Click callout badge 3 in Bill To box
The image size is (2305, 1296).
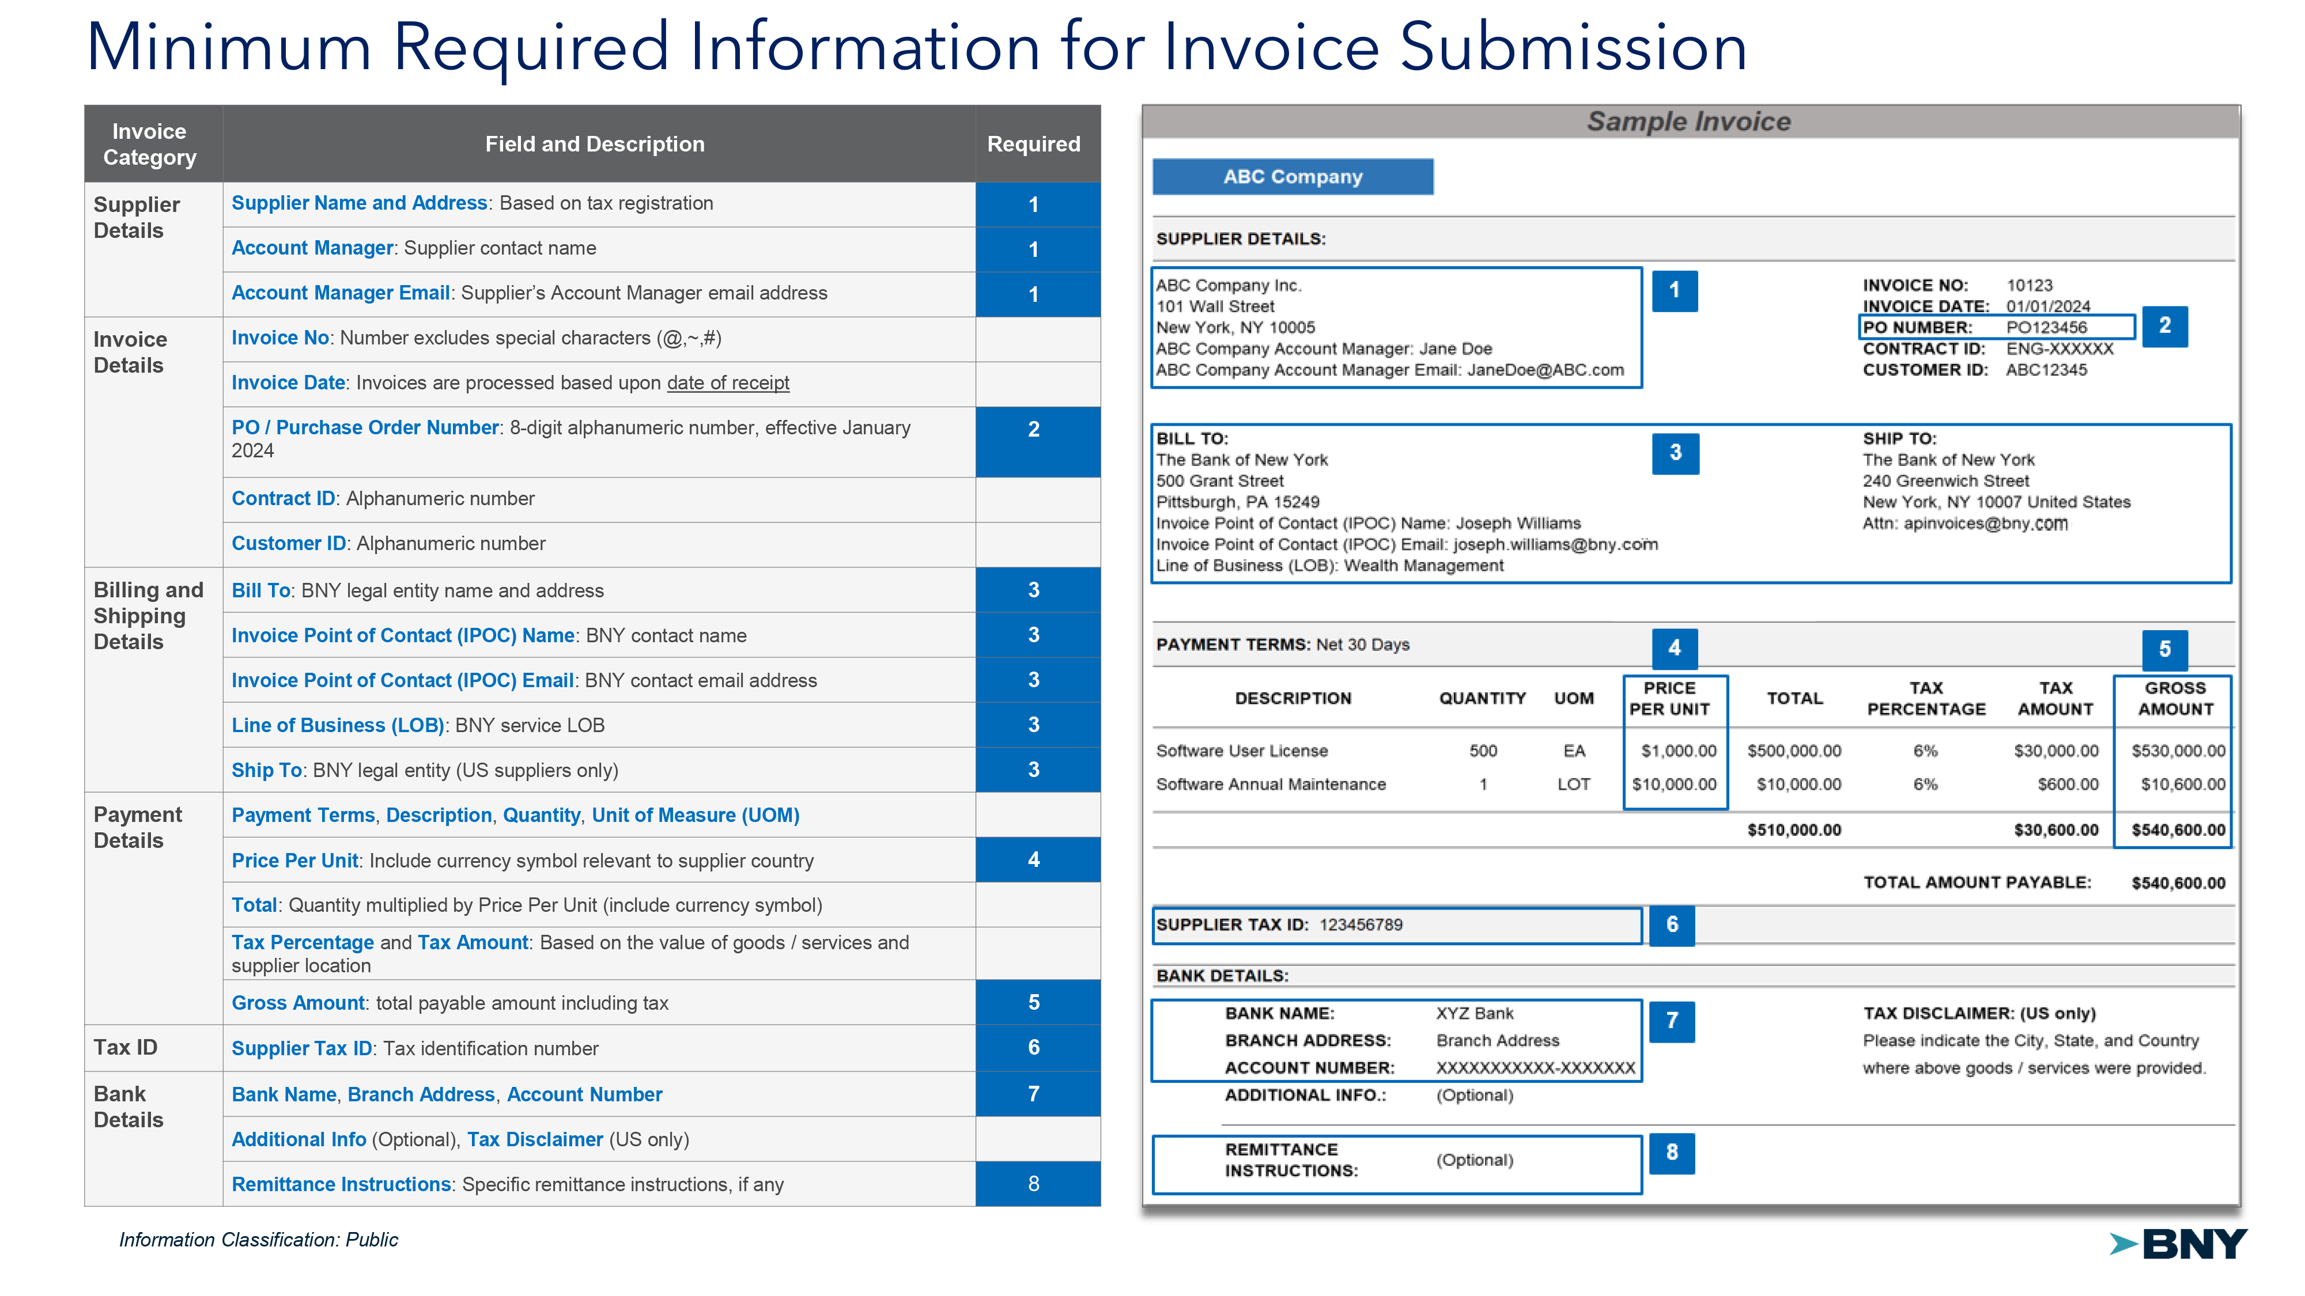tap(1675, 453)
